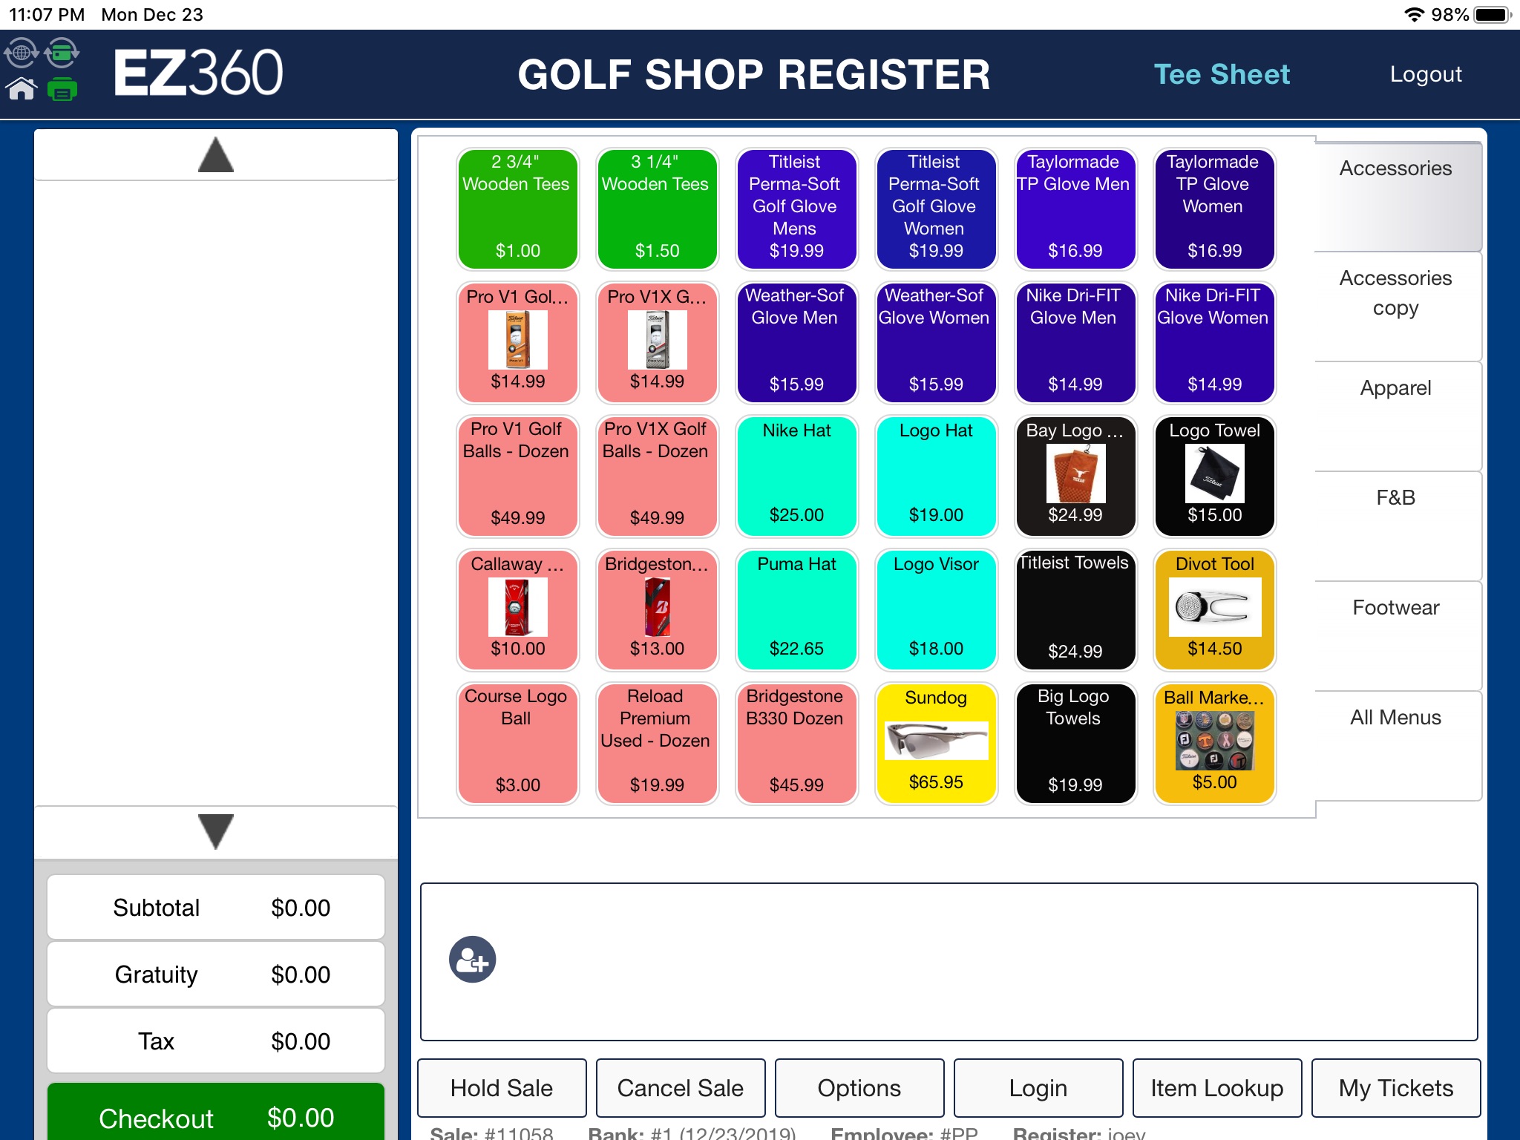The height and width of the screenshot is (1140, 1520).
Task: Add Bridgestone balls sleeve $13.00
Action: pyautogui.click(x=657, y=609)
